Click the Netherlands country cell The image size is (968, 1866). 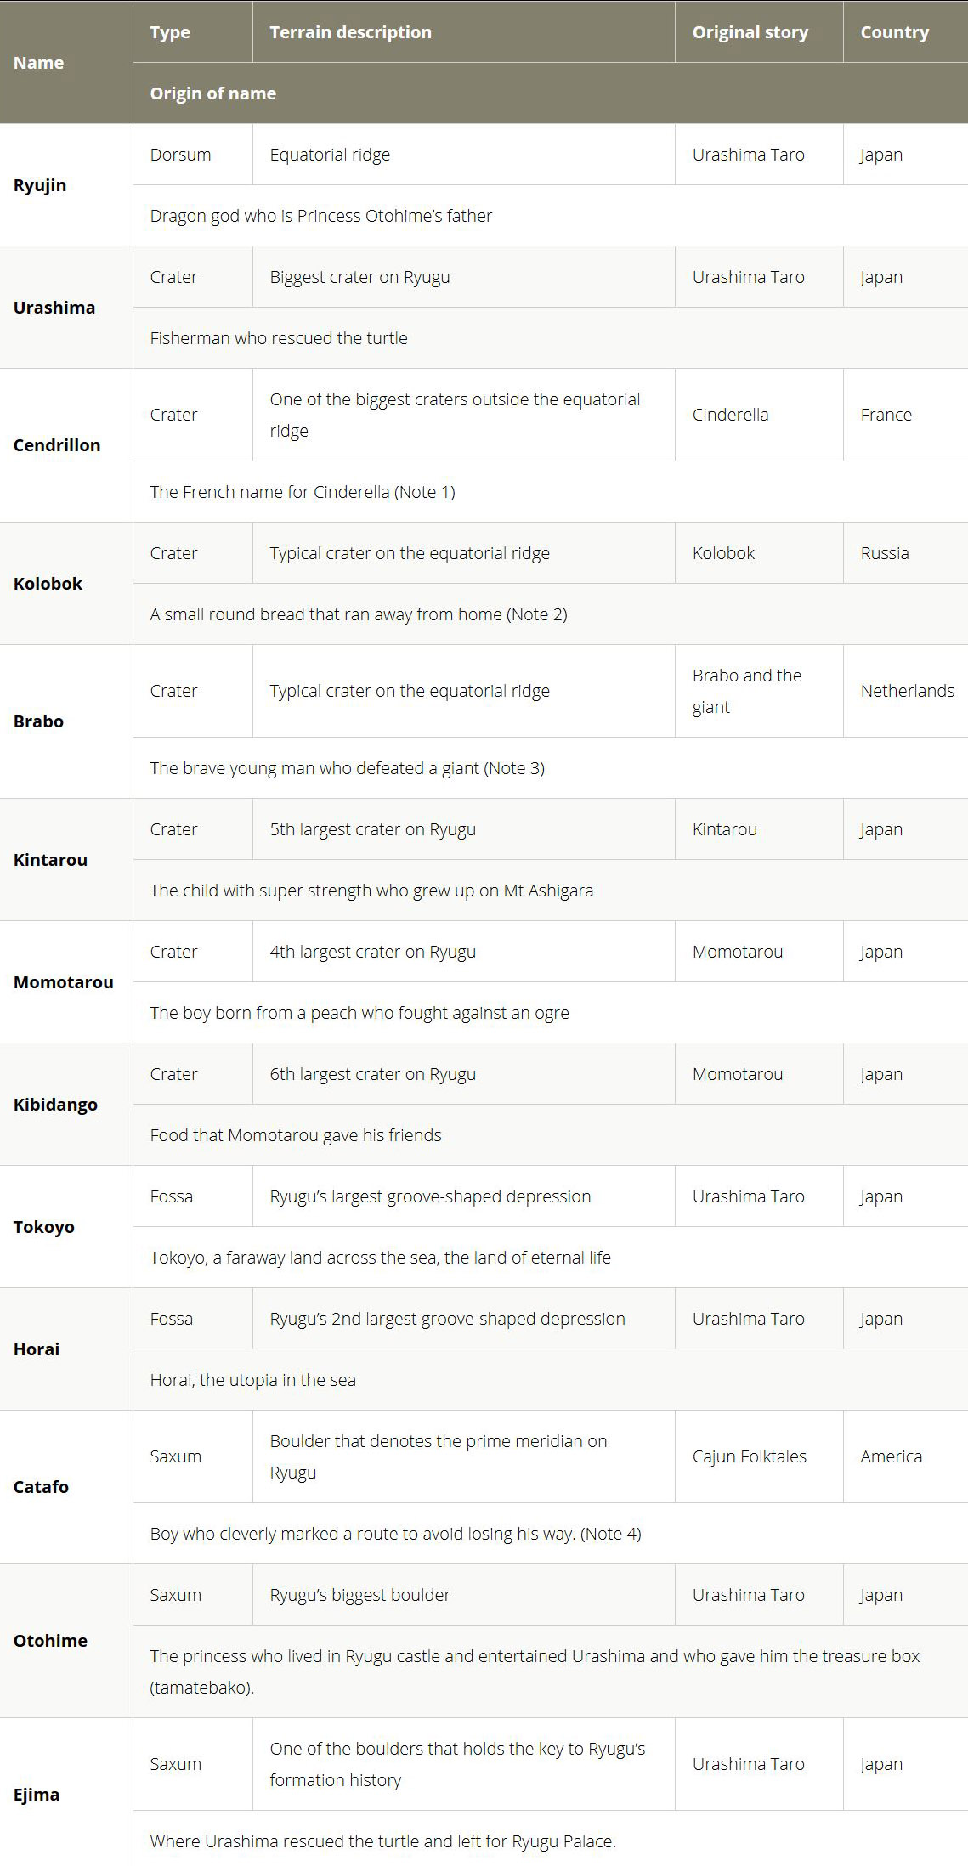pos(907,691)
